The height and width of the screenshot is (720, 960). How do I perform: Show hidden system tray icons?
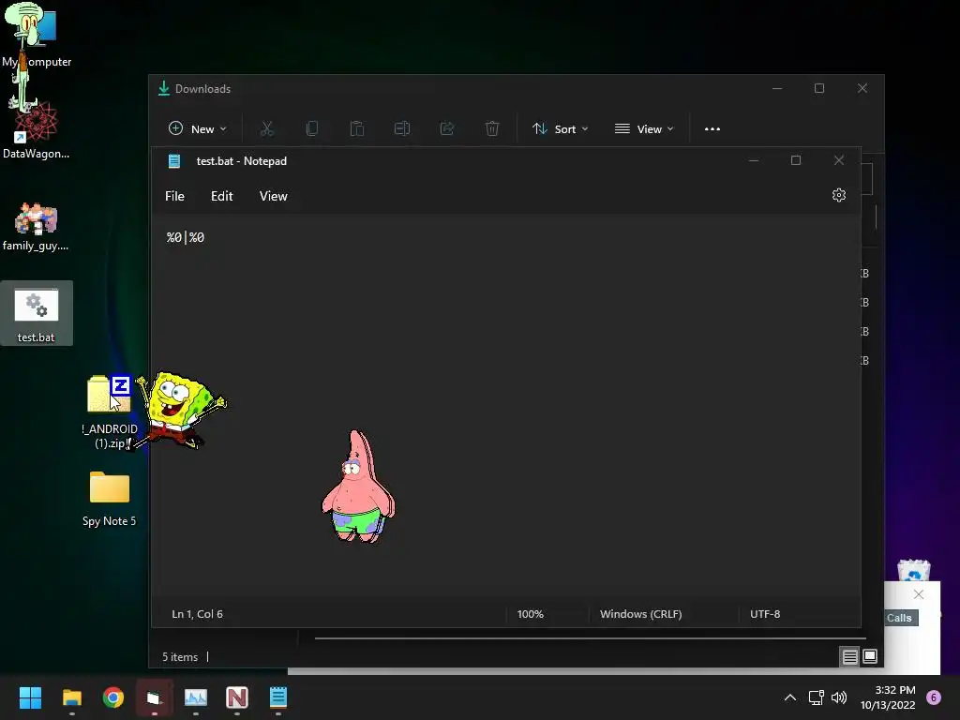pos(790,697)
